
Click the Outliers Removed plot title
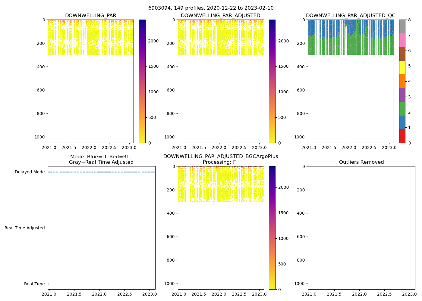[361, 162]
